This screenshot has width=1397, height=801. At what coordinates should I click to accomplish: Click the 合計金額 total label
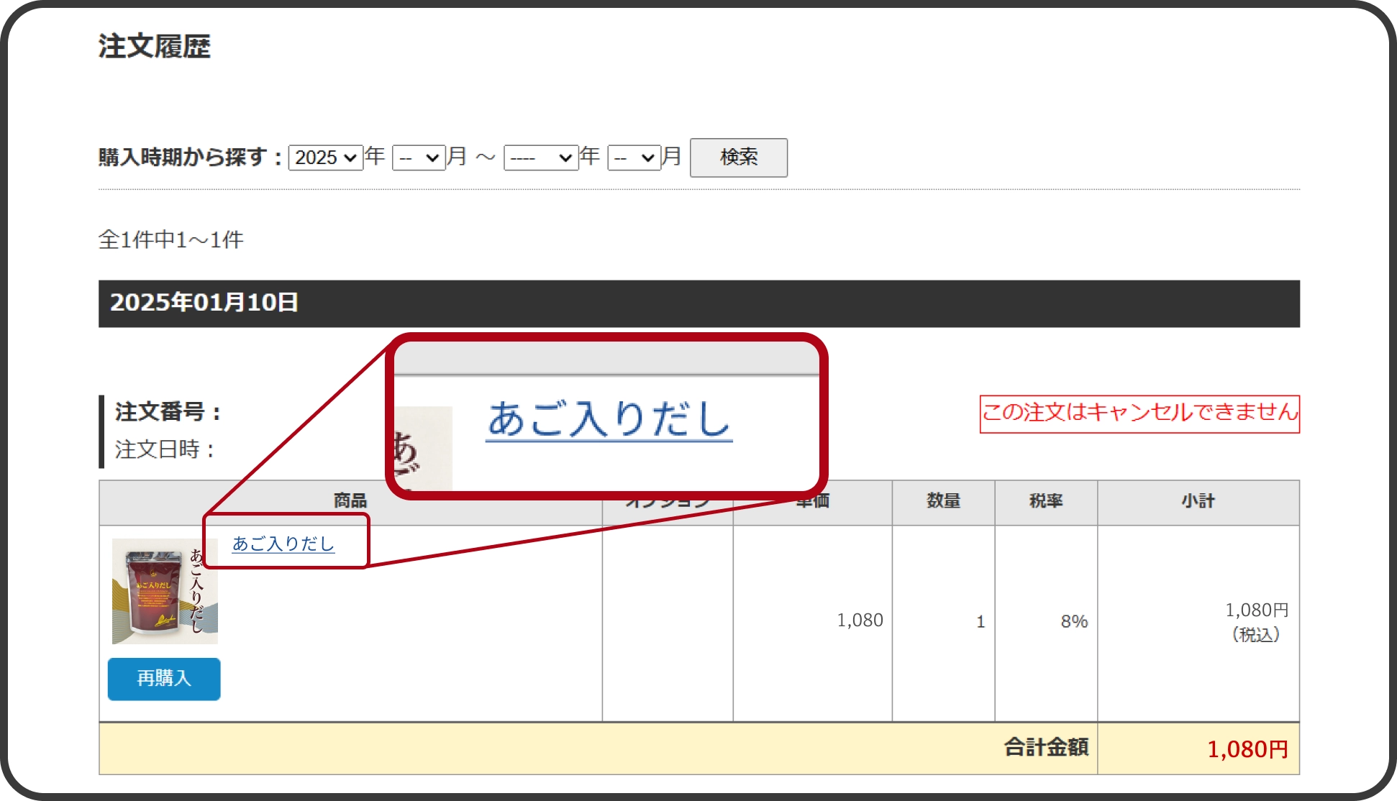point(1045,748)
